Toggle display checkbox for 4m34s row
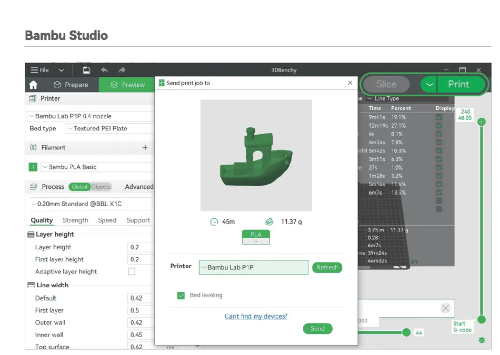500x355 pixels. tap(439, 142)
